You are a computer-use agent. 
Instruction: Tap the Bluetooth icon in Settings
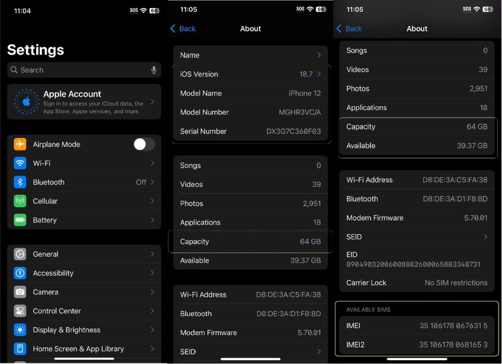tap(20, 182)
